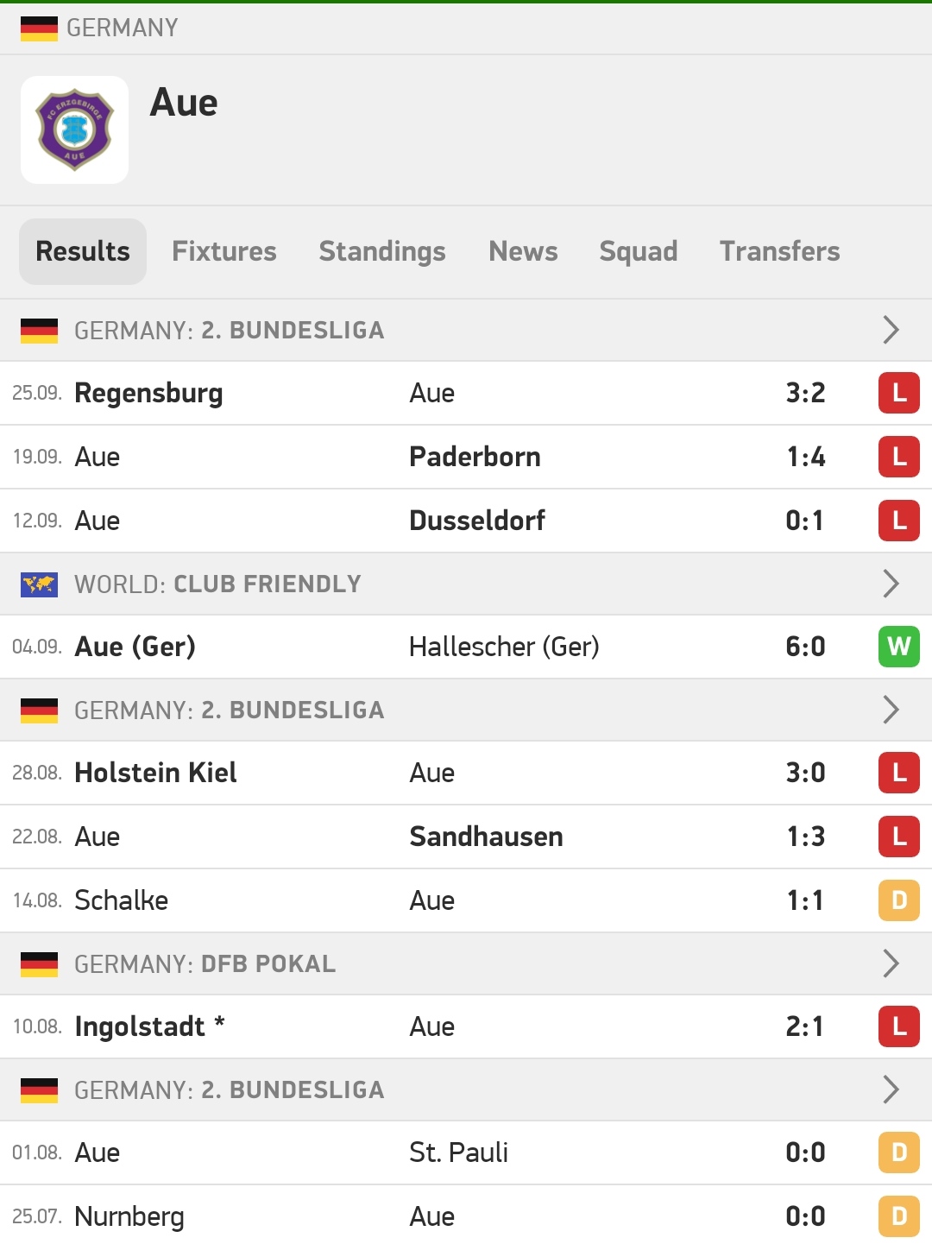
Task: Tap the world map icon for Club Friendly
Action: (x=39, y=584)
